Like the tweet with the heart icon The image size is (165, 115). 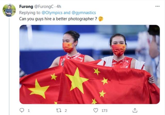click(x=96, y=110)
